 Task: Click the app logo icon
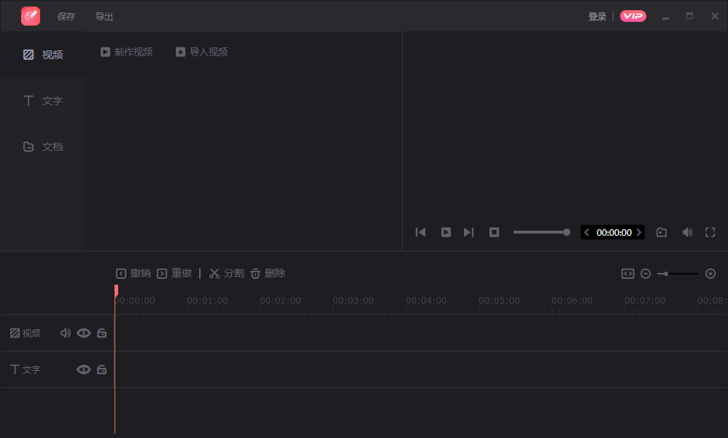pos(31,16)
